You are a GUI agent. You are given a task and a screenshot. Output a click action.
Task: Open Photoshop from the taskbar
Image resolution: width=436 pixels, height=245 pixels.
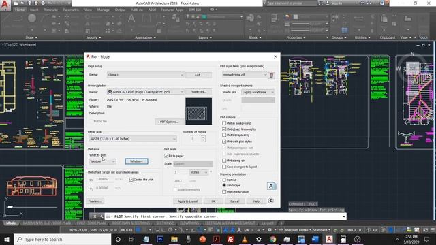[160, 239]
